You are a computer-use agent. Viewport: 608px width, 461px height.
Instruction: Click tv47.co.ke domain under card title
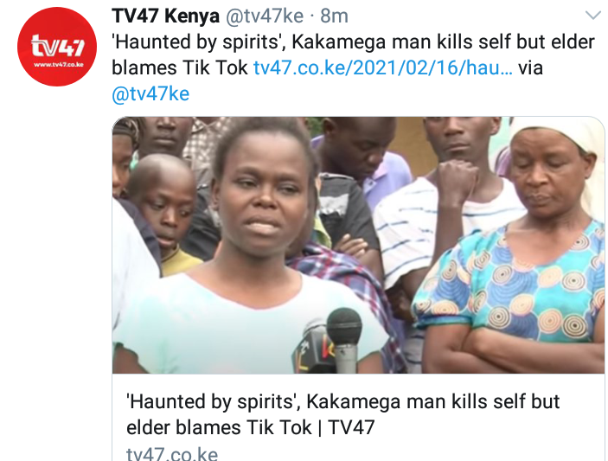(172, 453)
